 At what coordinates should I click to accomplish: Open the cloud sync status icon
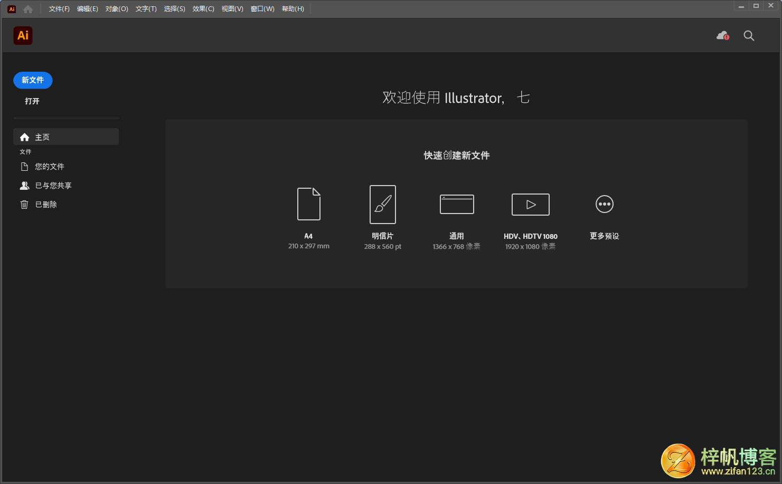723,35
